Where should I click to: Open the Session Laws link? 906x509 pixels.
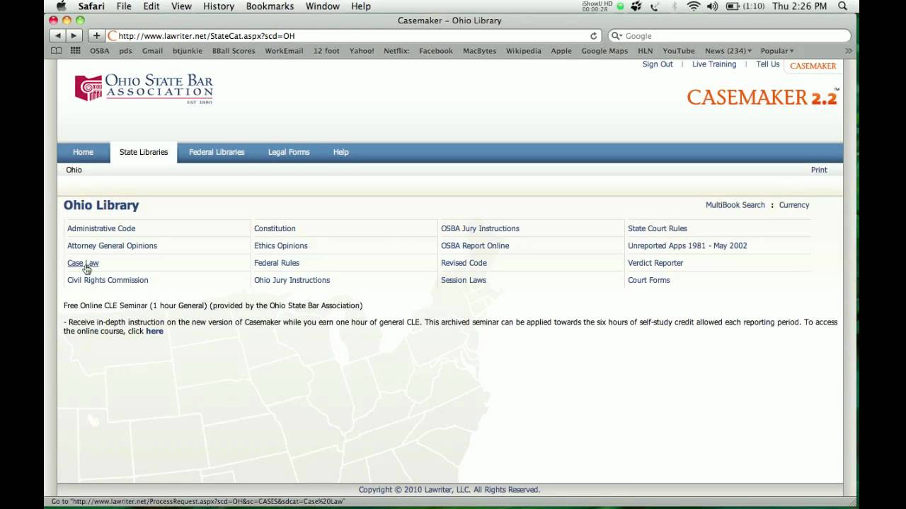click(464, 280)
